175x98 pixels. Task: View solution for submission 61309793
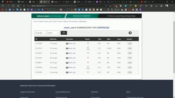tap(130, 67)
